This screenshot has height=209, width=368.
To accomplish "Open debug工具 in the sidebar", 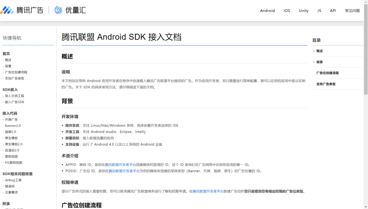I will (13, 180).
